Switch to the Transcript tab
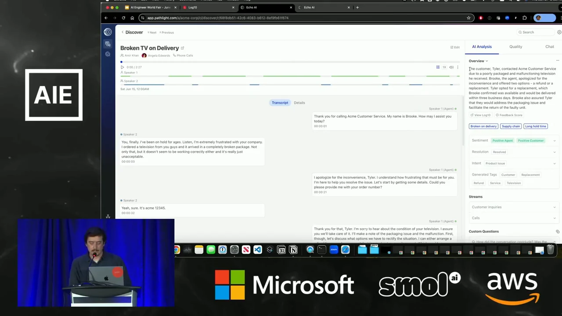The width and height of the screenshot is (562, 316). click(280, 103)
